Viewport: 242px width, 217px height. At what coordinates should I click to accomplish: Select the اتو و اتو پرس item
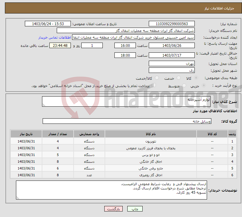pos(151,155)
